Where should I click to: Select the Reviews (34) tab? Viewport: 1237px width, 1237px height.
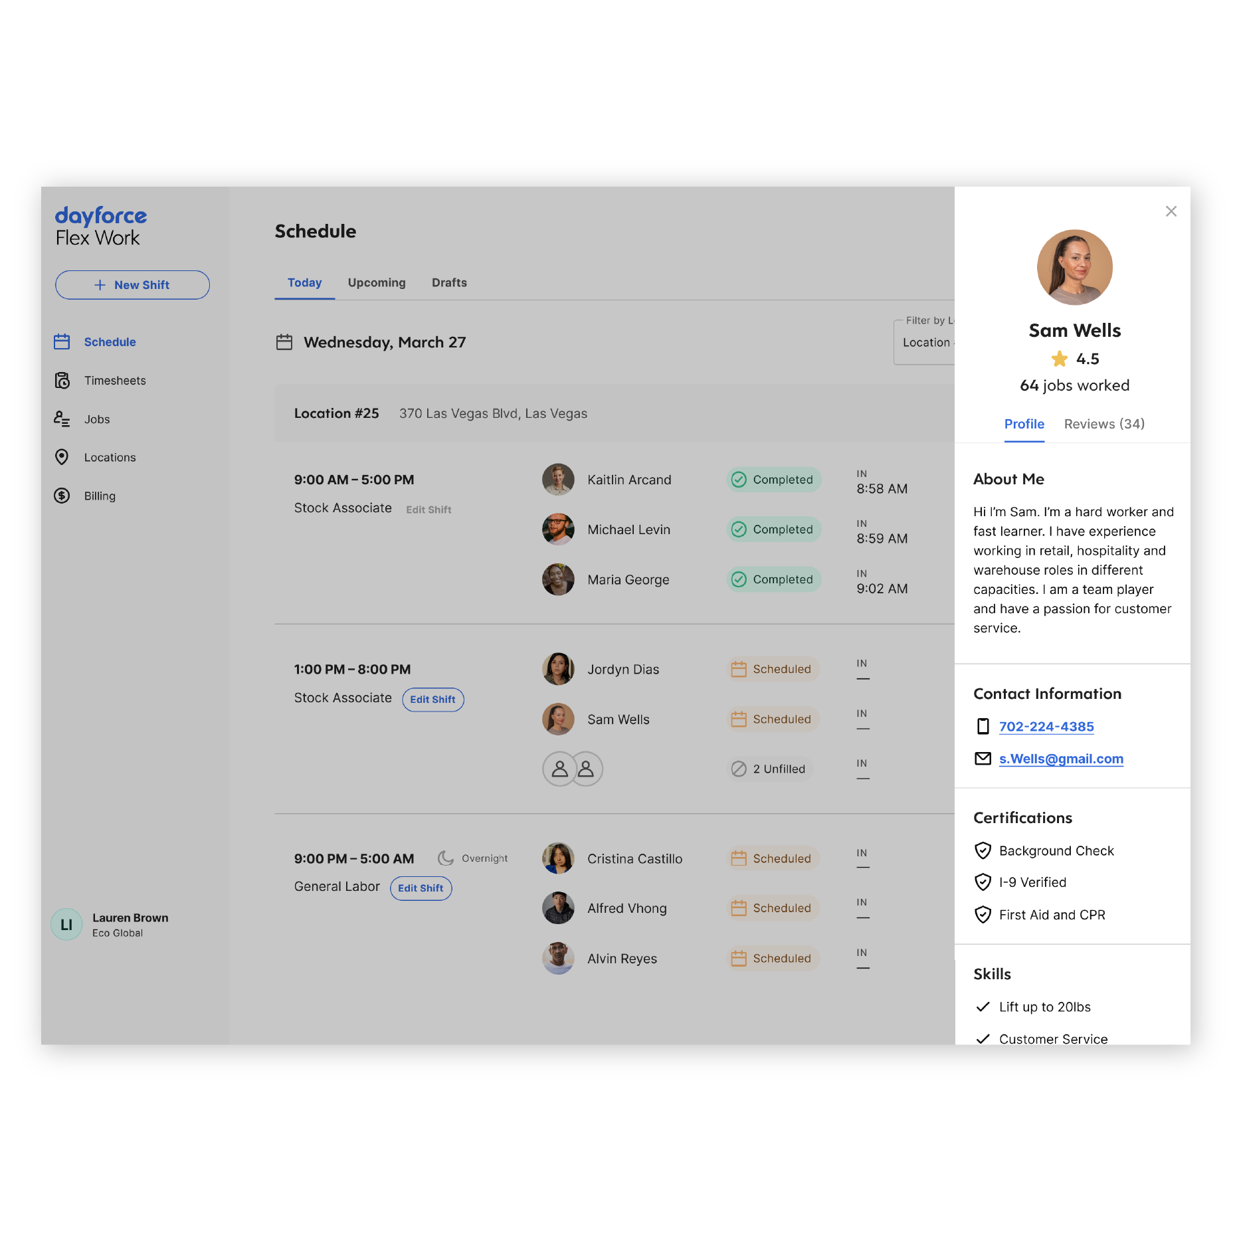[1104, 425]
